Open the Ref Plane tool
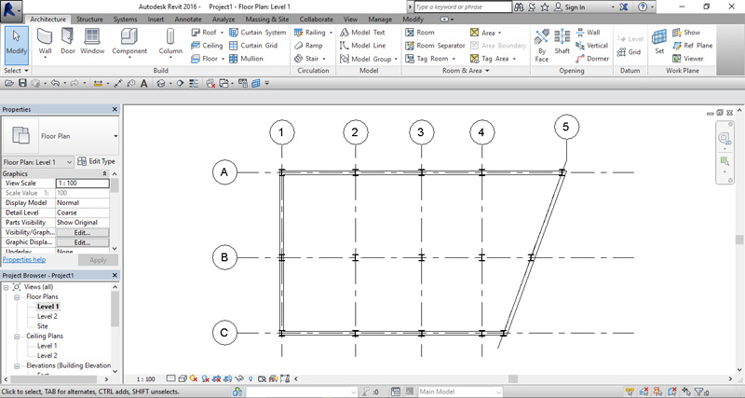 pyautogui.click(x=692, y=46)
